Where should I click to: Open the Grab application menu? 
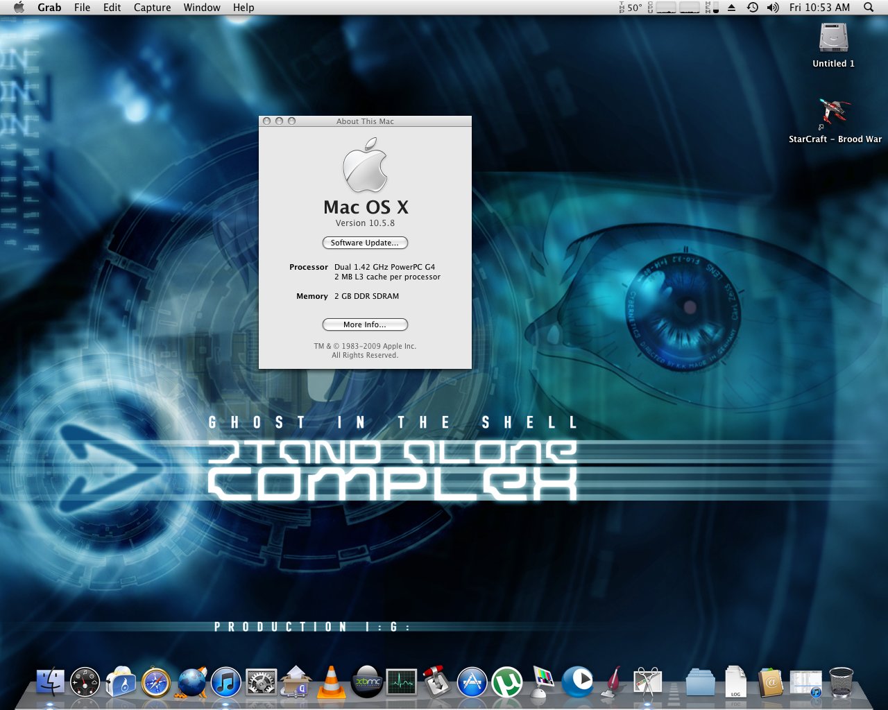[x=49, y=8]
